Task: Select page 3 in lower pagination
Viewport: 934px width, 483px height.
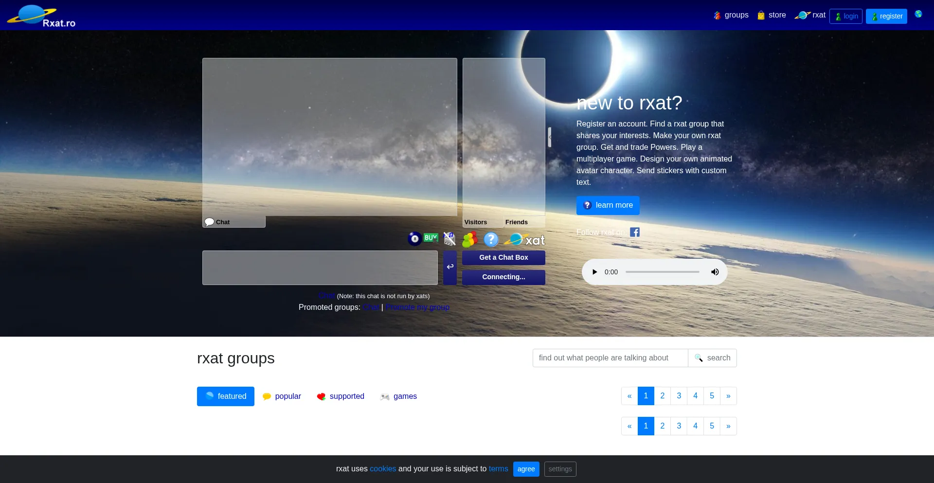Action: click(x=679, y=426)
